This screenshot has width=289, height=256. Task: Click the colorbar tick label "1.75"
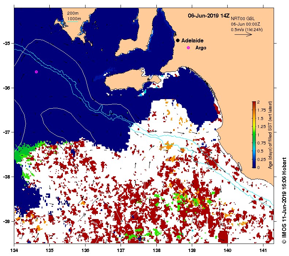[x=262, y=110]
